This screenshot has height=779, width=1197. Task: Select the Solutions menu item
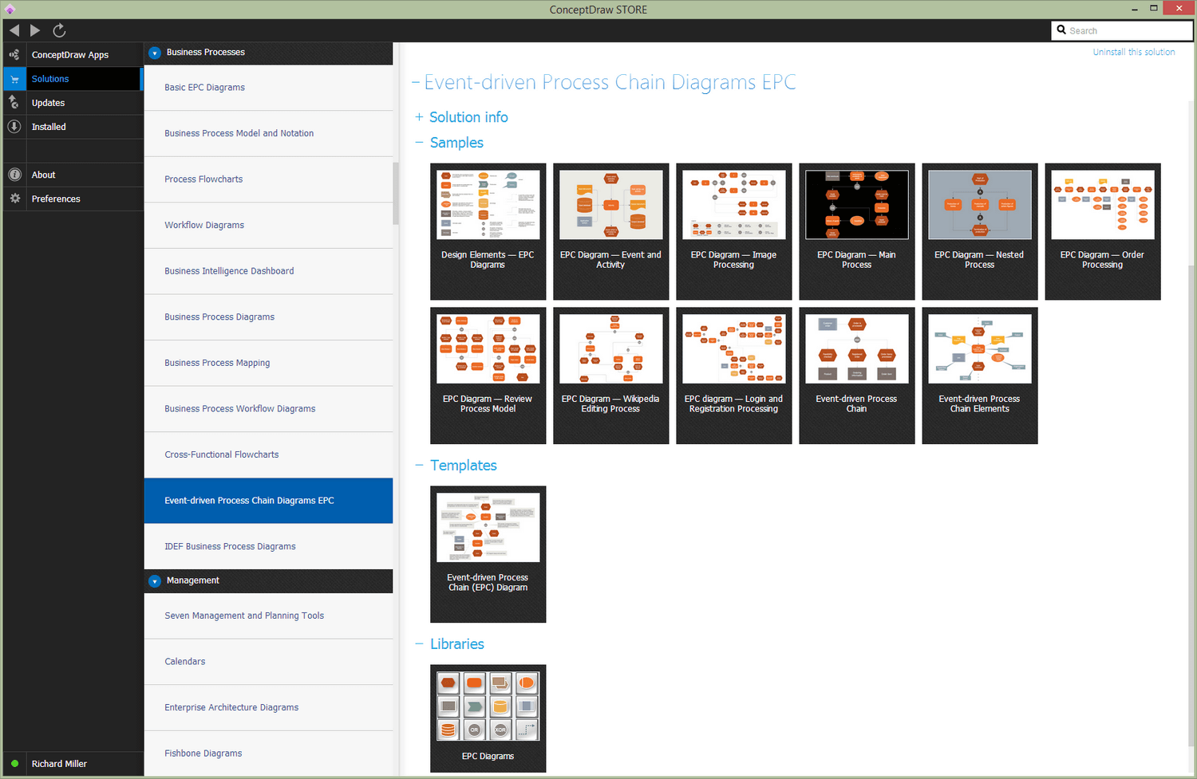coord(50,79)
